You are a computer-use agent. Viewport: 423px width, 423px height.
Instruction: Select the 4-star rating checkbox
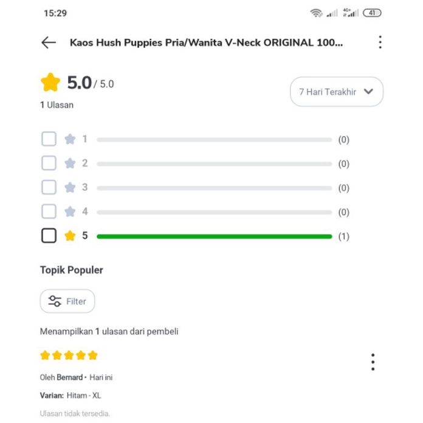pyautogui.click(x=49, y=211)
